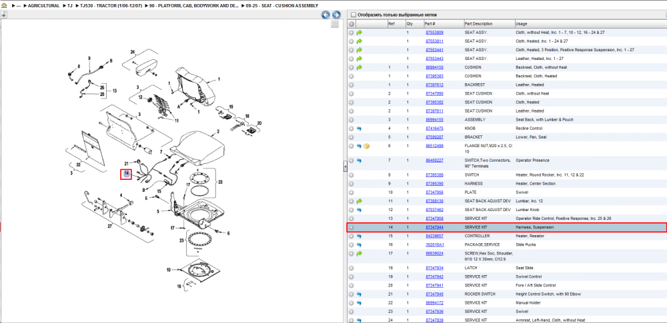Open the AGRICULTURAL breadcrumb level
Viewport: 667px width, 323px height.
click(44, 6)
